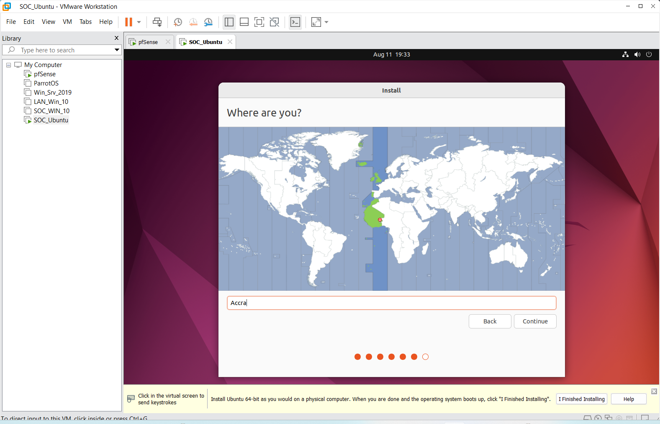Click I Finished Installing button

tap(581, 399)
